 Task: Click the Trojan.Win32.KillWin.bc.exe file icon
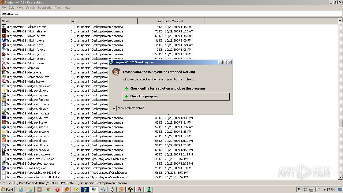(x=3, y=36)
